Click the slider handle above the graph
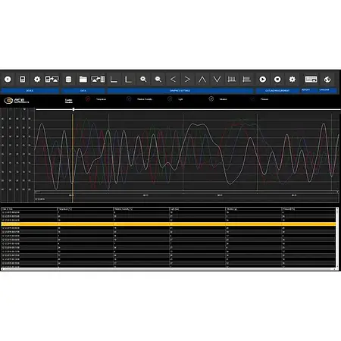The image size is (341, 341). [x=74, y=109]
